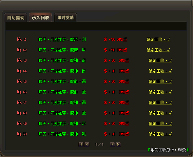Jump to last page of recycle list
The image size is (193, 157).
click(x=118, y=145)
